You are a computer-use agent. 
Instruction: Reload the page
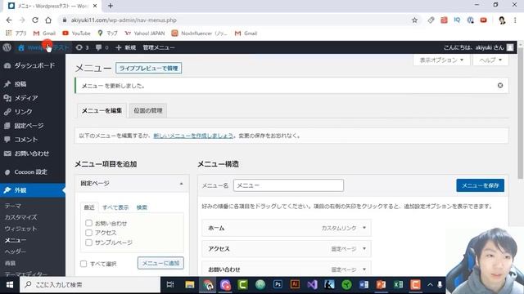click(35, 20)
